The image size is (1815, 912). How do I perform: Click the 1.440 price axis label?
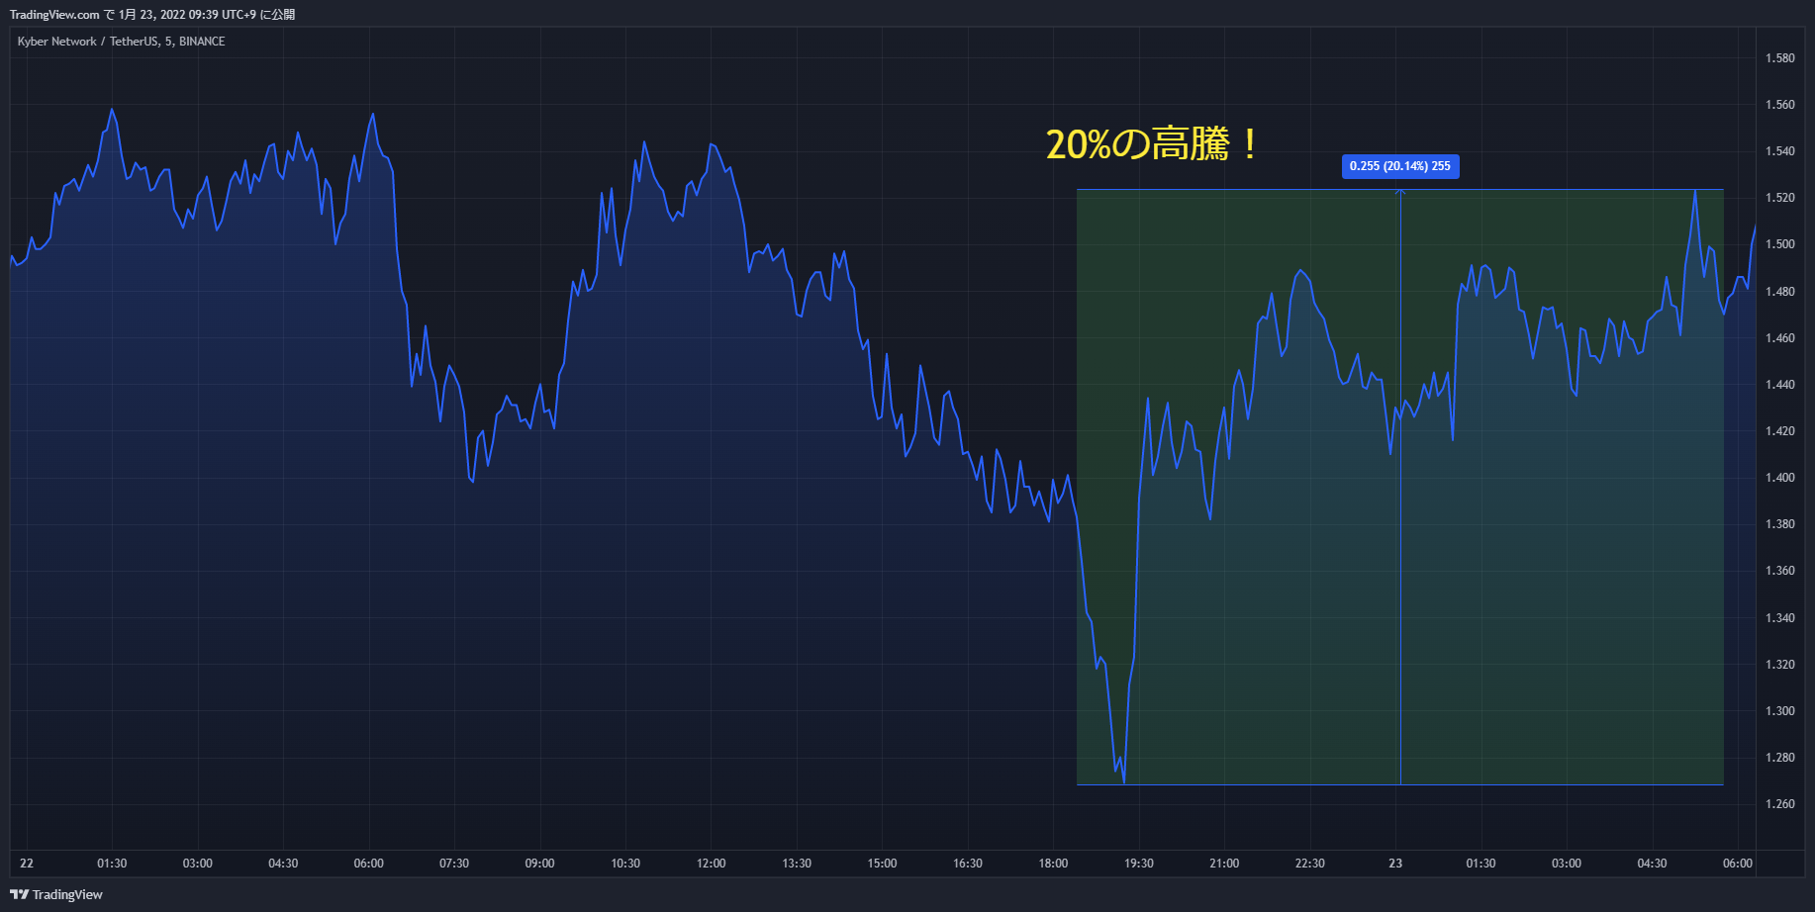tap(1780, 385)
